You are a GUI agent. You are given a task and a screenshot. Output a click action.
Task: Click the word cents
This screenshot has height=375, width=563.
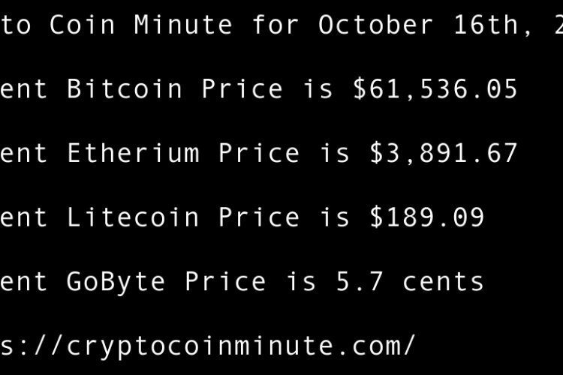pos(444,282)
